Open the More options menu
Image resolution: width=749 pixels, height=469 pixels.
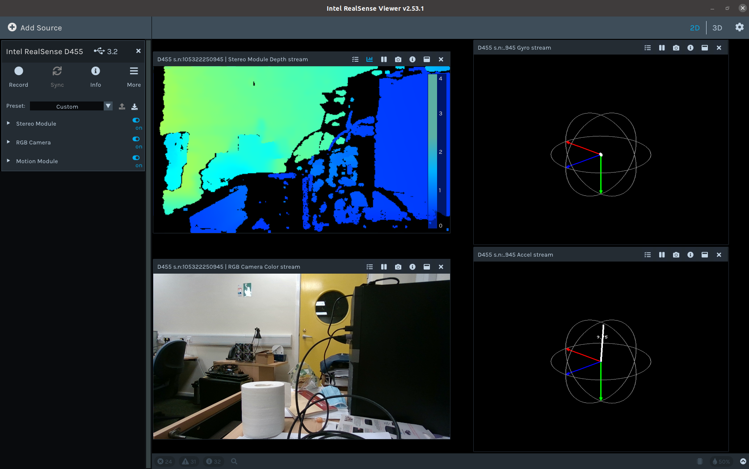[x=134, y=71]
